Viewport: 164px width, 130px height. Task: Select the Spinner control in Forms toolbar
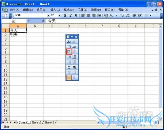74,67
